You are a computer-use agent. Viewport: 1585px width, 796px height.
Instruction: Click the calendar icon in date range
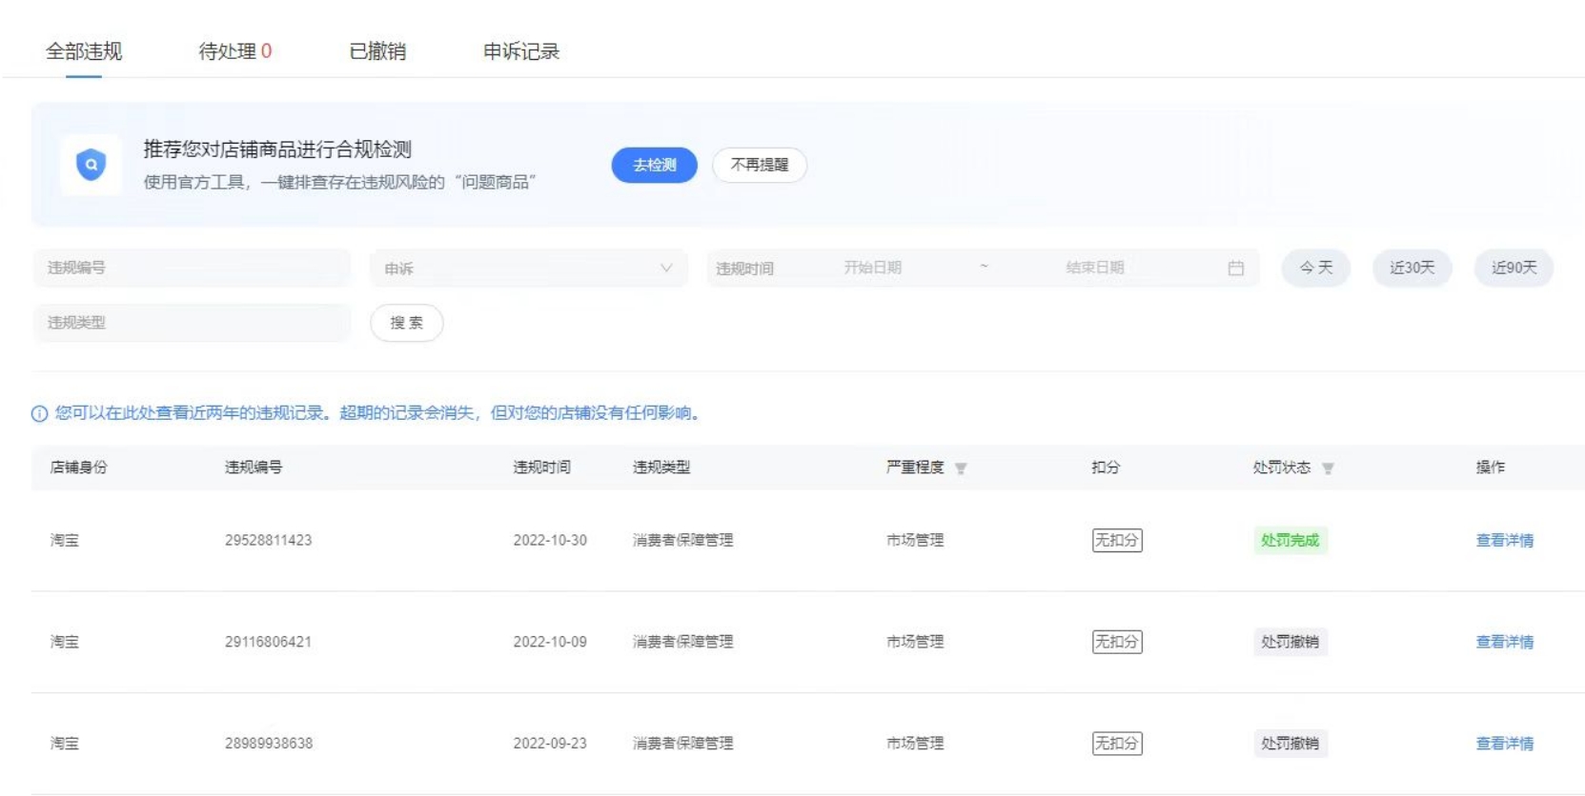click(1235, 269)
